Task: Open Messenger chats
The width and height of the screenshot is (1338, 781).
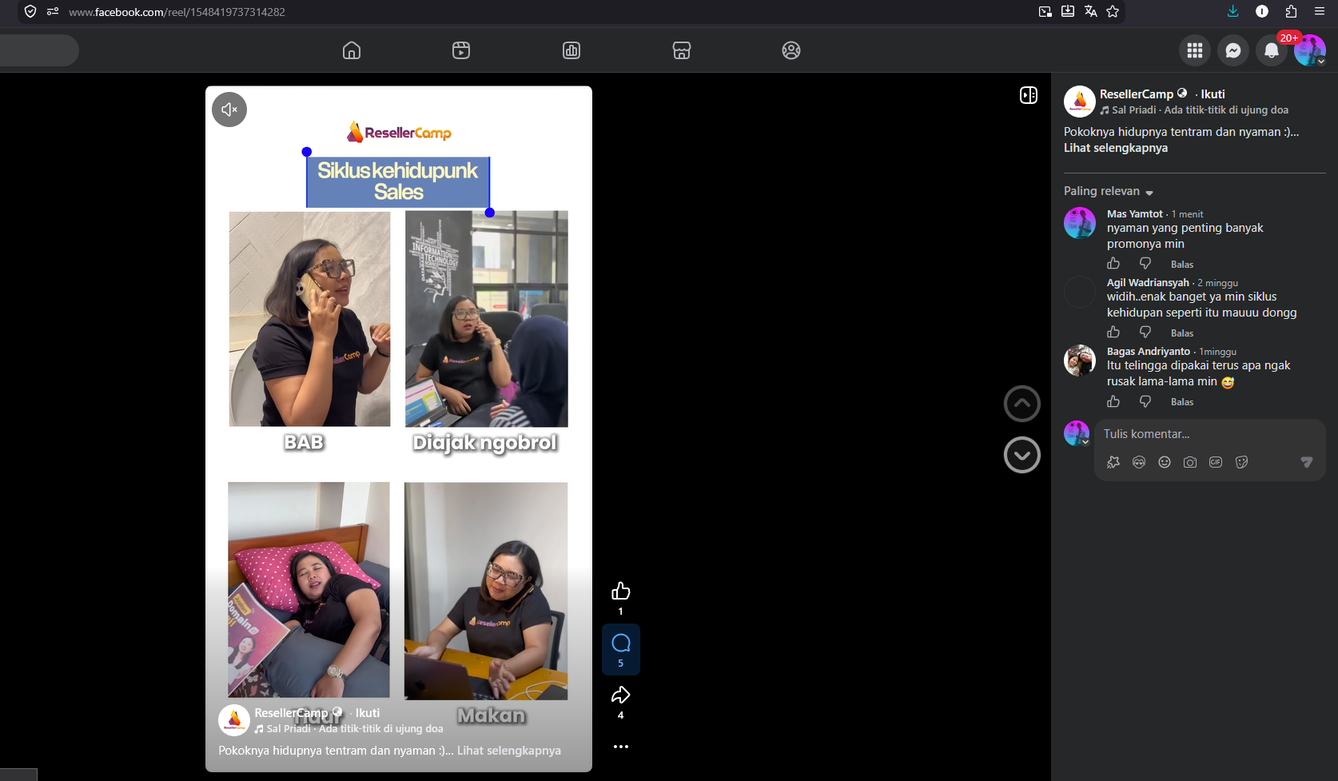Action: [x=1233, y=50]
